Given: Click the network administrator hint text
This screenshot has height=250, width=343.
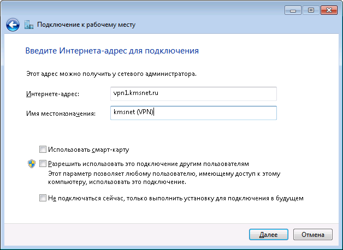Looking at the screenshot, I should pyautogui.click(x=111, y=74).
